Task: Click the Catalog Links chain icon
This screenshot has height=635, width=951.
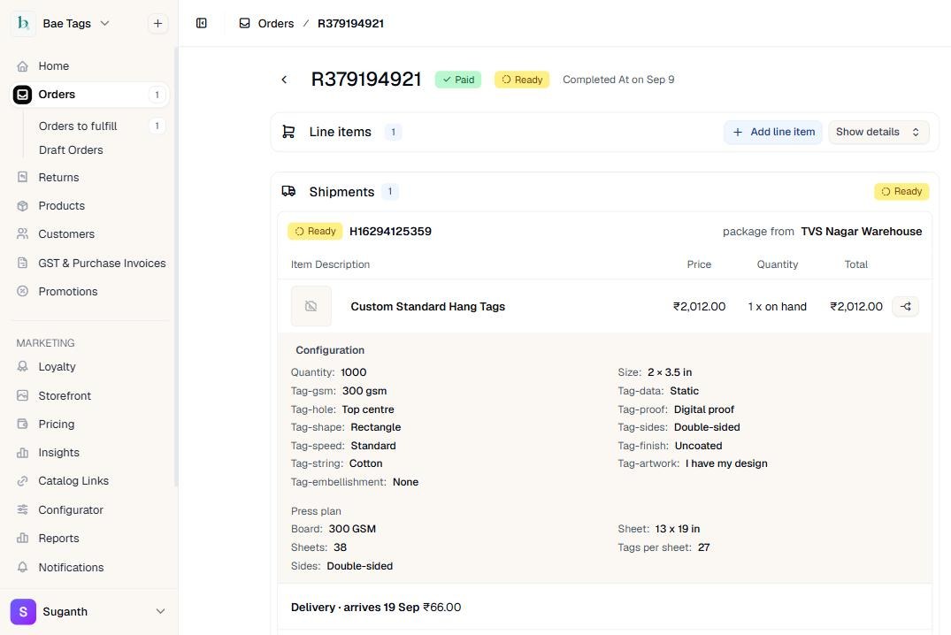Action: [22, 481]
